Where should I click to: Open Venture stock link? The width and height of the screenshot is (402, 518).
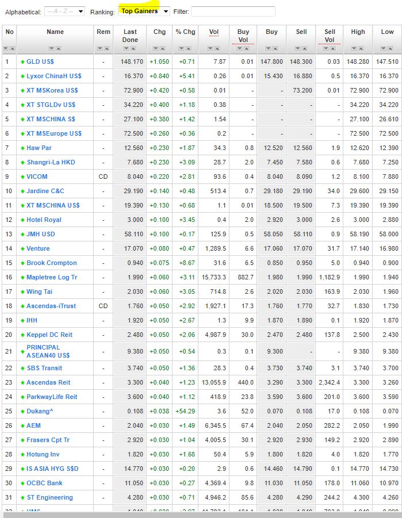pos(38,248)
